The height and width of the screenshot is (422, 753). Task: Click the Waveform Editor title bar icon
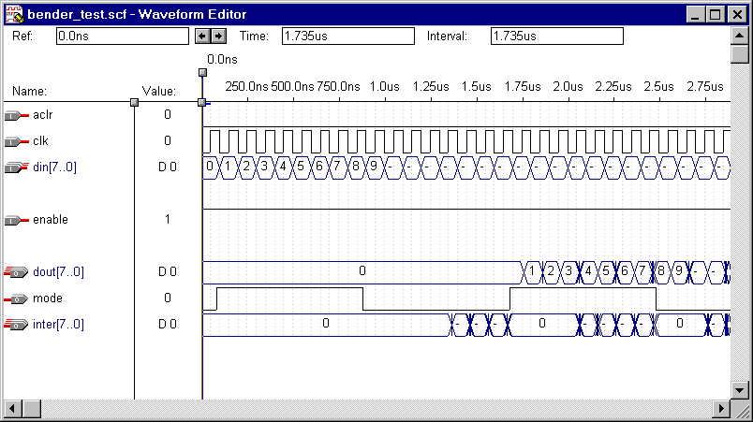click(x=14, y=14)
